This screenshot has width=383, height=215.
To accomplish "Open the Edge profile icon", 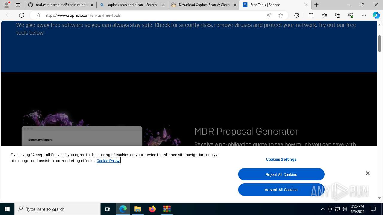I will tap(7, 5).
